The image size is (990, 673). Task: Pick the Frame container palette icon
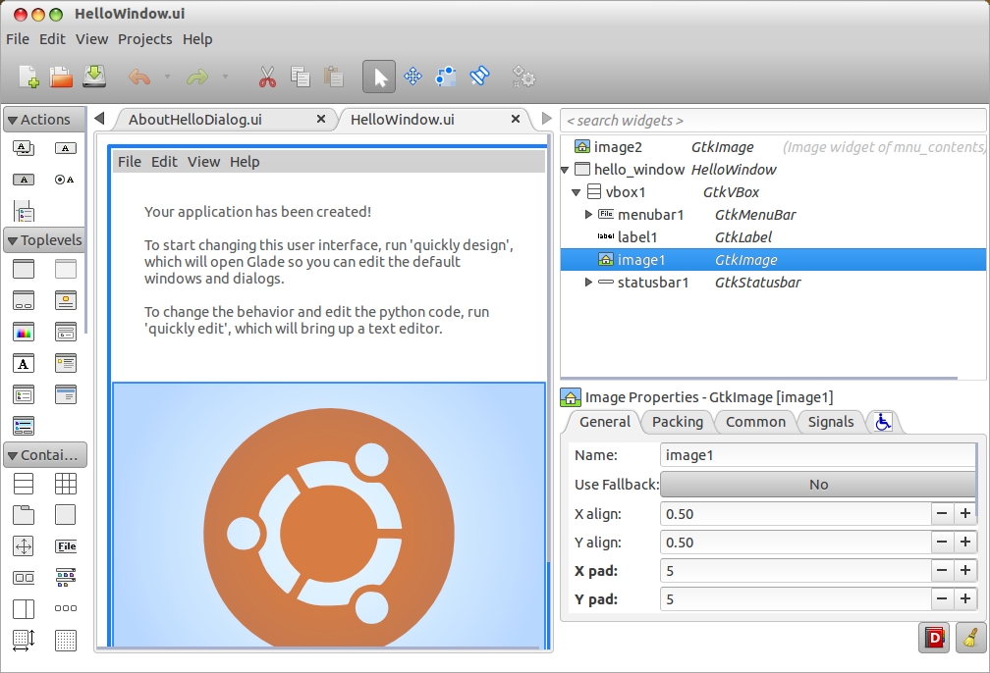click(65, 515)
